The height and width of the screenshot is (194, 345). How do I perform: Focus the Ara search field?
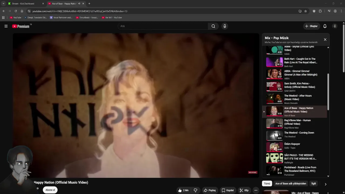(163, 26)
